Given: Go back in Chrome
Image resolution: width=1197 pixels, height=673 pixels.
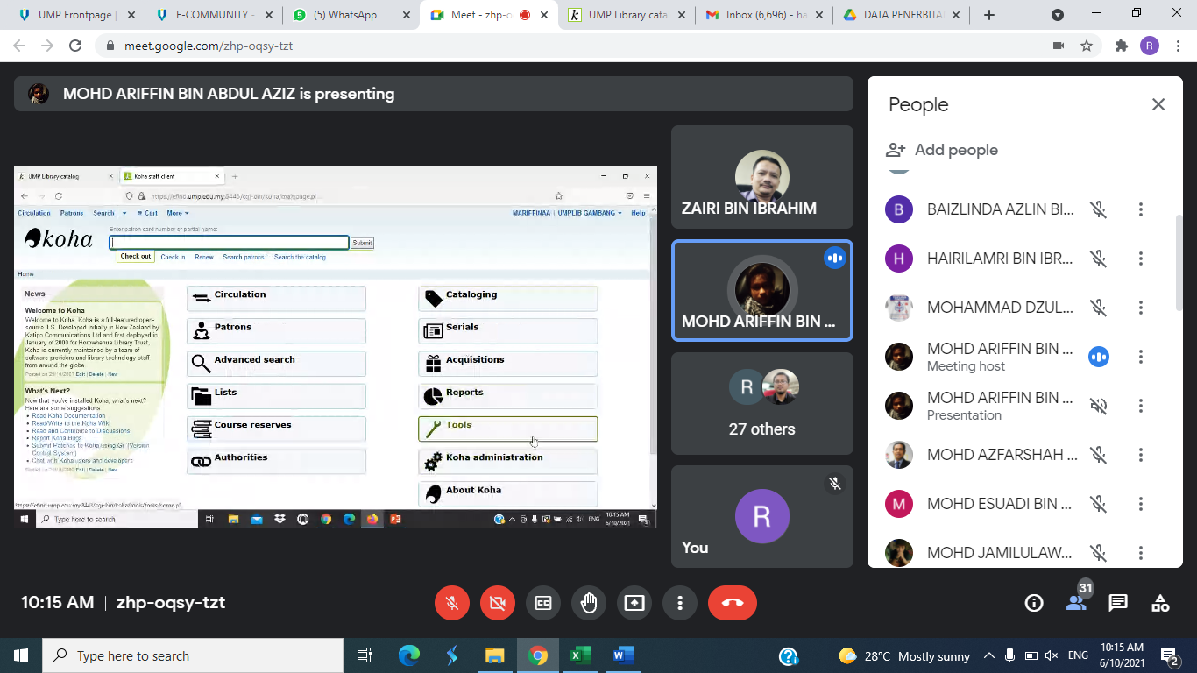Looking at the screenshot, I should 19,46.
